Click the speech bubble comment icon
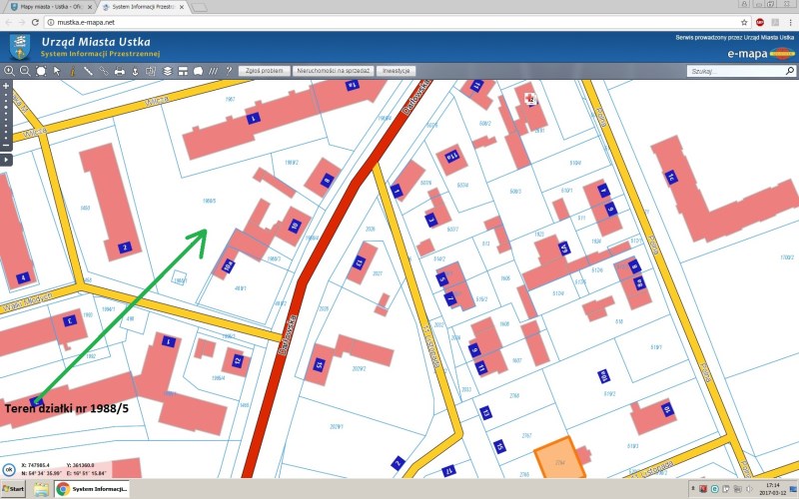799x499 pixels. [198, 71]
